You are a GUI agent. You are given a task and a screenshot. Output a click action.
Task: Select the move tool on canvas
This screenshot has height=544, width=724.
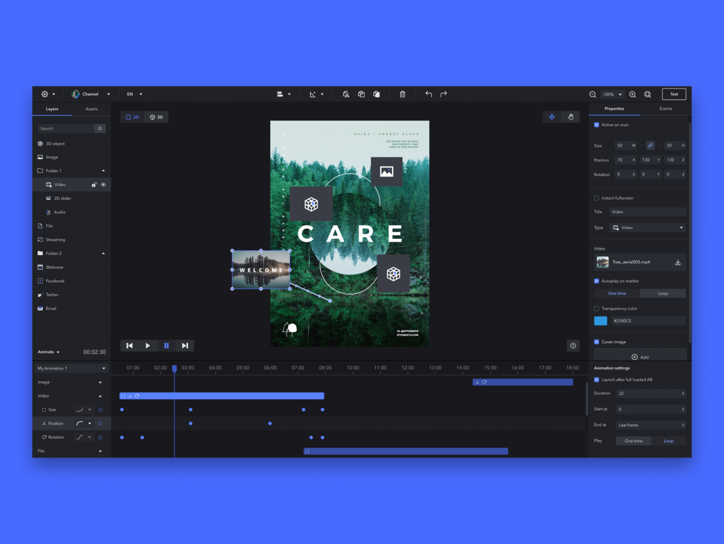click(552, 117)
